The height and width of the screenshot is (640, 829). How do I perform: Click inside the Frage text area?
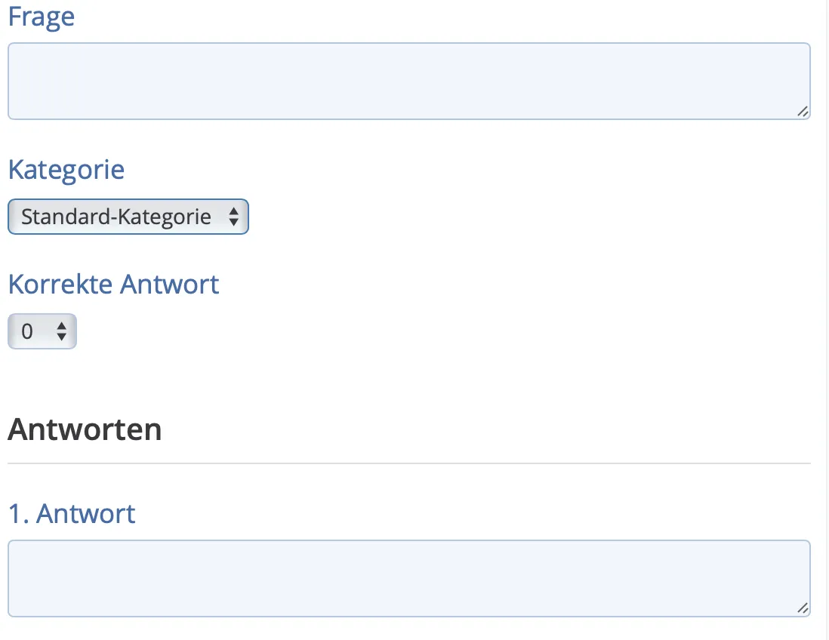pos(408,81)
